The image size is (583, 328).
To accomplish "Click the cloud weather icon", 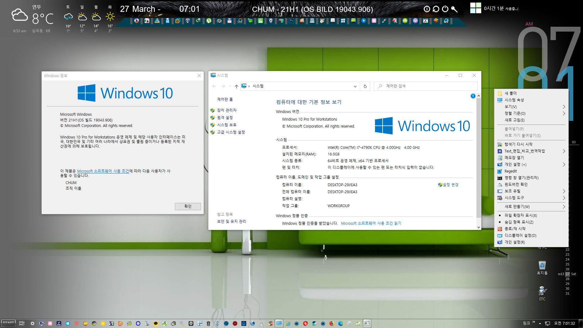I will click(x=20, y=15).
